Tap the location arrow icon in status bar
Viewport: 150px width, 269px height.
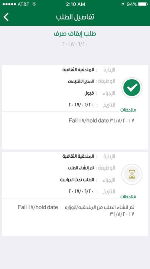tap(123, 4)
